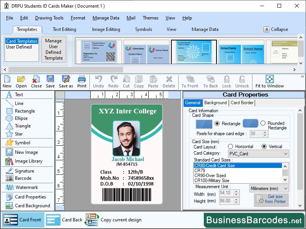Screen dimensions: 306x229
Task: Open Card Background settings
Action: coord(28,206)
